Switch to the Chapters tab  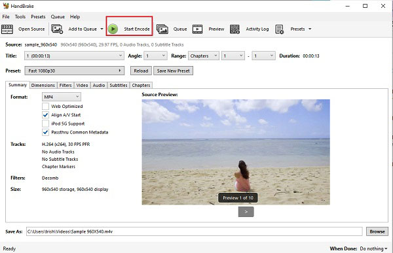click(141, 86)
